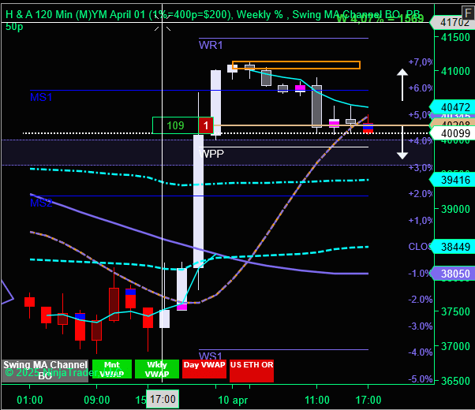Click the W 4,07% green text at top
Screen dimensions: 475x410
(x=380, y=18)
